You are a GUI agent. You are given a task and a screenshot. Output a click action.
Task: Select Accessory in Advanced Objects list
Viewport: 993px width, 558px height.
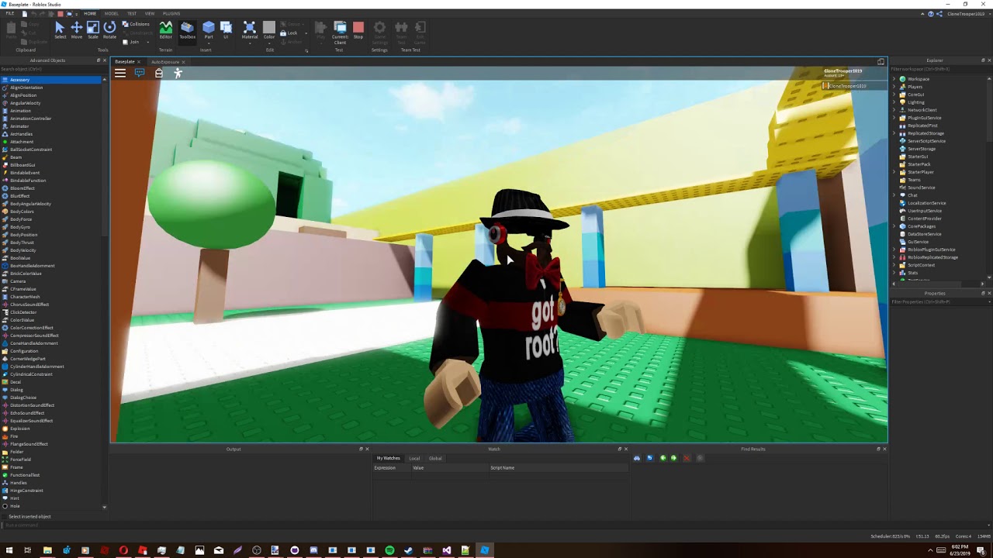pyautogui.click(x=51, y=80)
